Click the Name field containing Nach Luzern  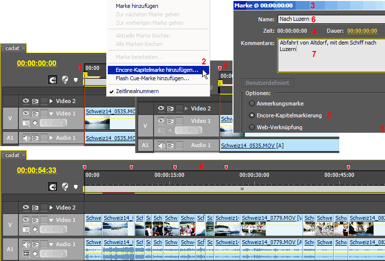(331, 19)
